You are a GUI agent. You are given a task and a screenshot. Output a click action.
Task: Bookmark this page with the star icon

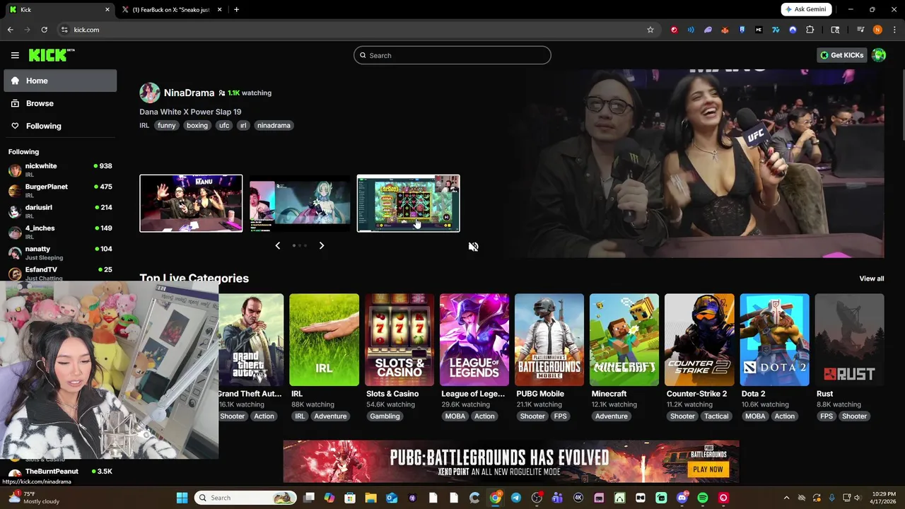(650, 30)
